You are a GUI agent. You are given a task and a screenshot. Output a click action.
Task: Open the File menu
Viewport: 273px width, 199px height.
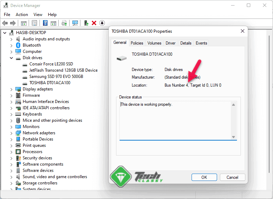pos(7,15)
